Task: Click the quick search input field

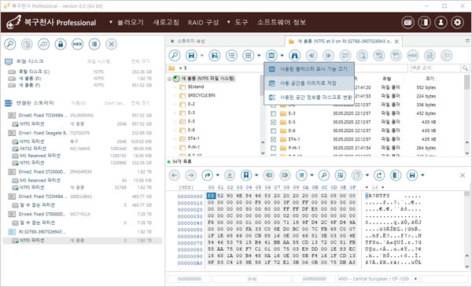Action: [436, 68]
